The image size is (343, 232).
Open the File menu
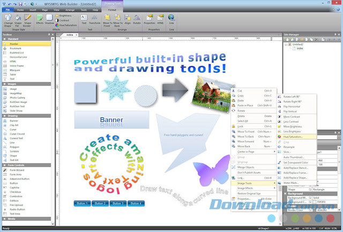[8, 10]
